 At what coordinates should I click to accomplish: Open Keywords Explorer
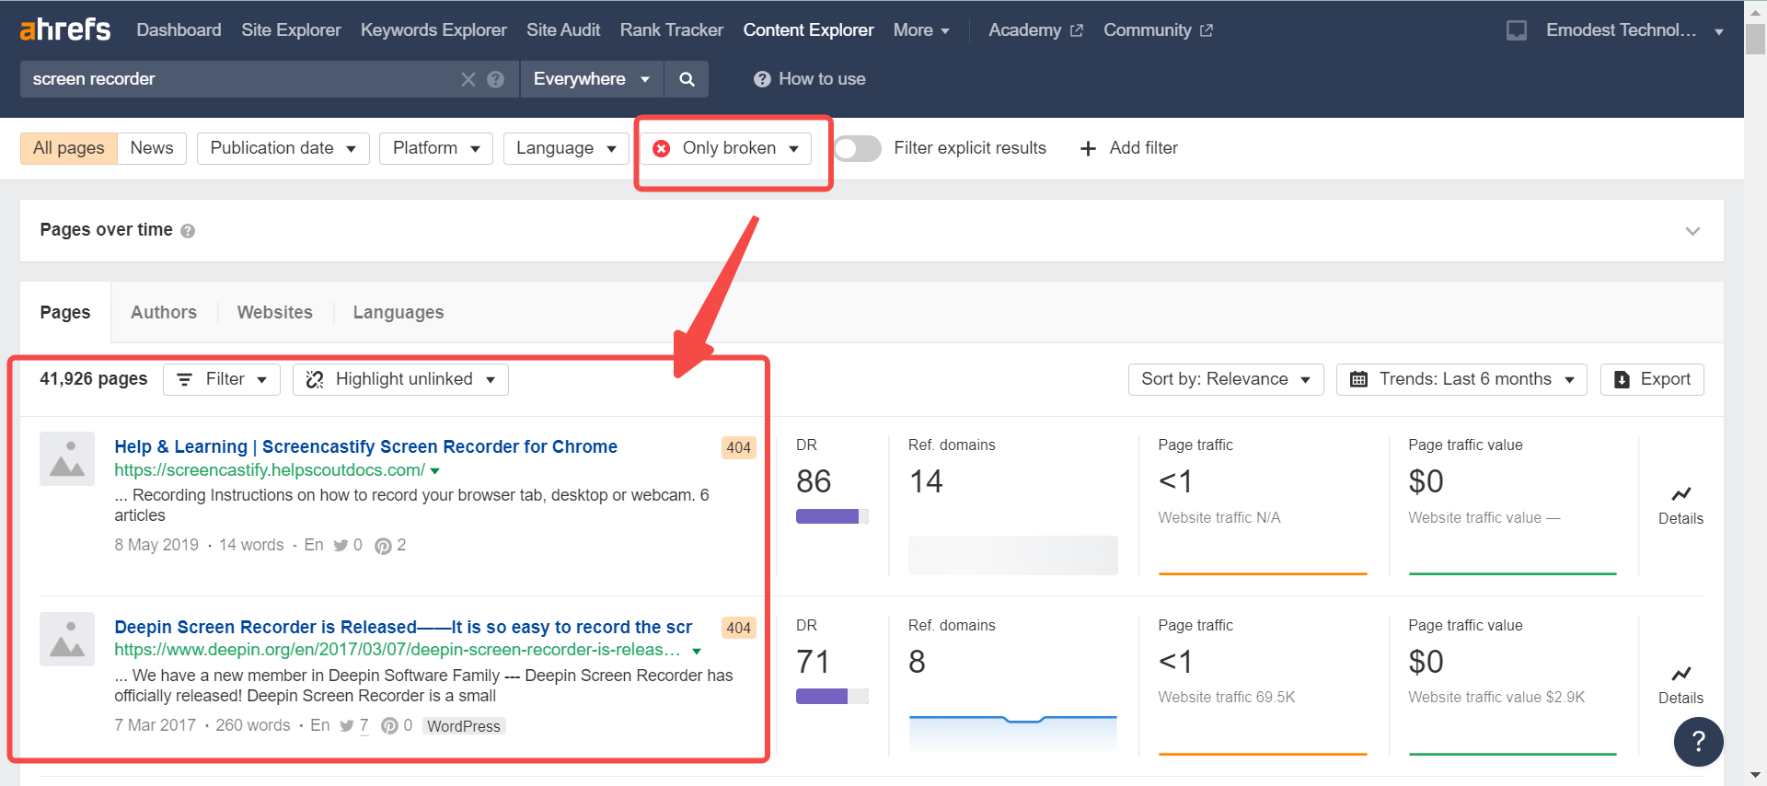tap(433, 30)
